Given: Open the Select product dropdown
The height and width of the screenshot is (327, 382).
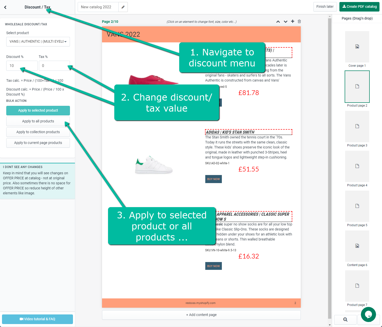Looking at the screenshot, I should coord(38,42).
